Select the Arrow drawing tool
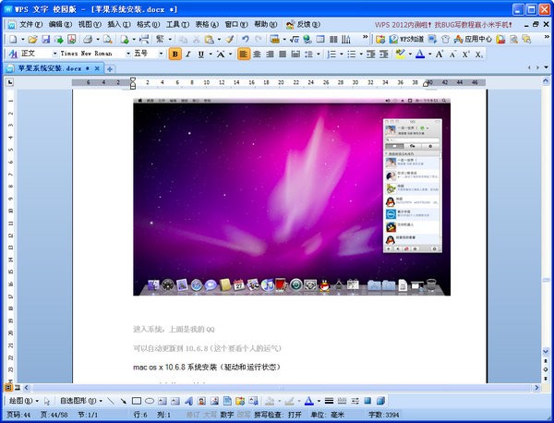The image size is (554, 423). [124, 401]
